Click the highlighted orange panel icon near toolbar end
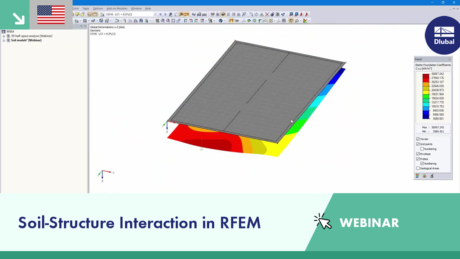 (x=291, y=21)
